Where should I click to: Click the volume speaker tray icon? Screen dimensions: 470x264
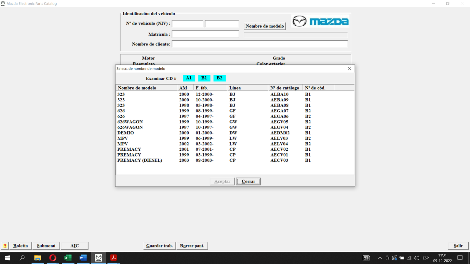[417, 258]
